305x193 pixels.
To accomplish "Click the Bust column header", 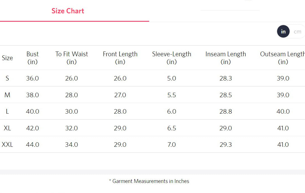I will coord(32,58).
